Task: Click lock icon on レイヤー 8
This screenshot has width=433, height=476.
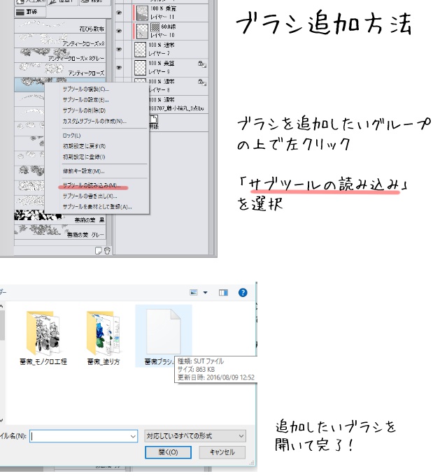Action: coord(201,82)
